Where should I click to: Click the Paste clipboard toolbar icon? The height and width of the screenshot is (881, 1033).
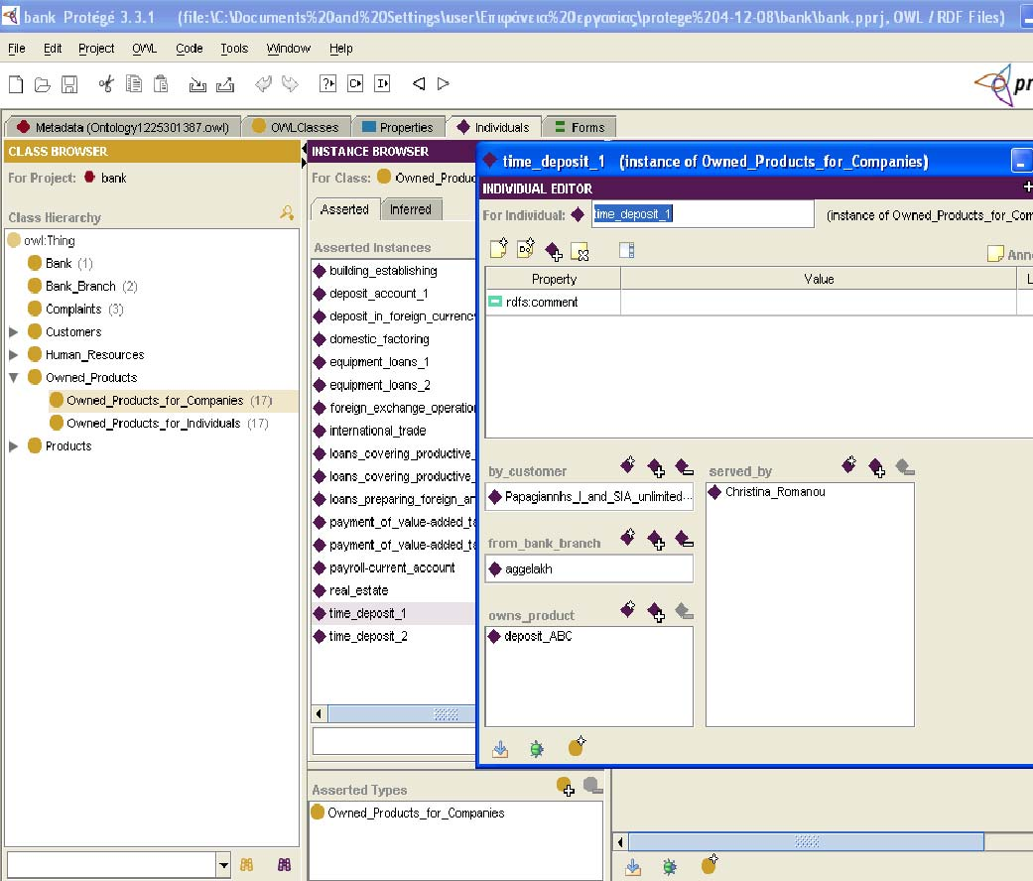tap(161, 83)
